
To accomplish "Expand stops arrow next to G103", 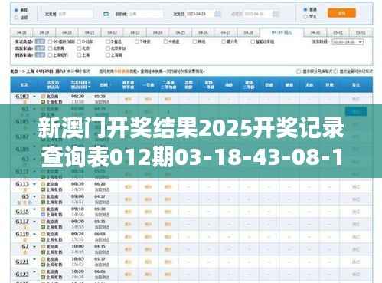I will coord(34,97).
